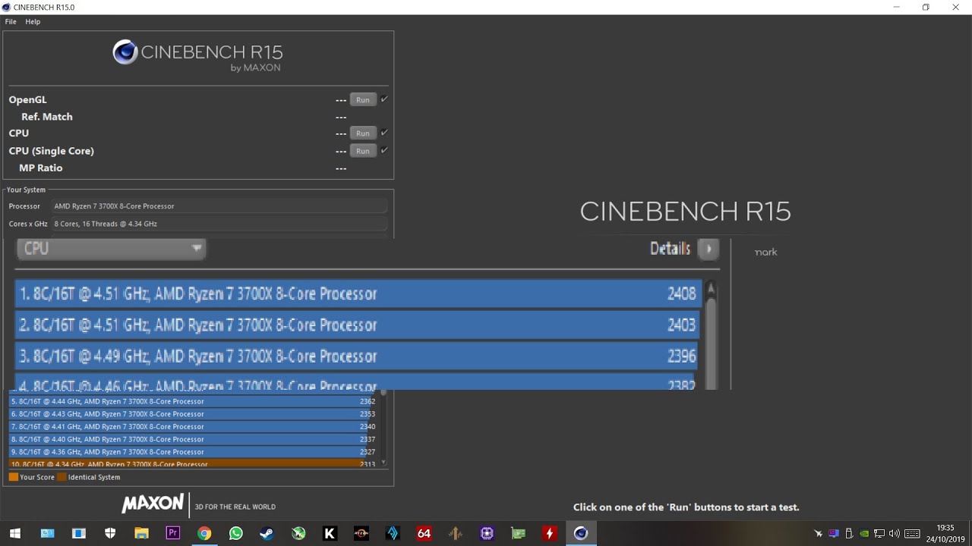Toggle airplane mode tray icon
972x546 pixels.
[819, 533]
